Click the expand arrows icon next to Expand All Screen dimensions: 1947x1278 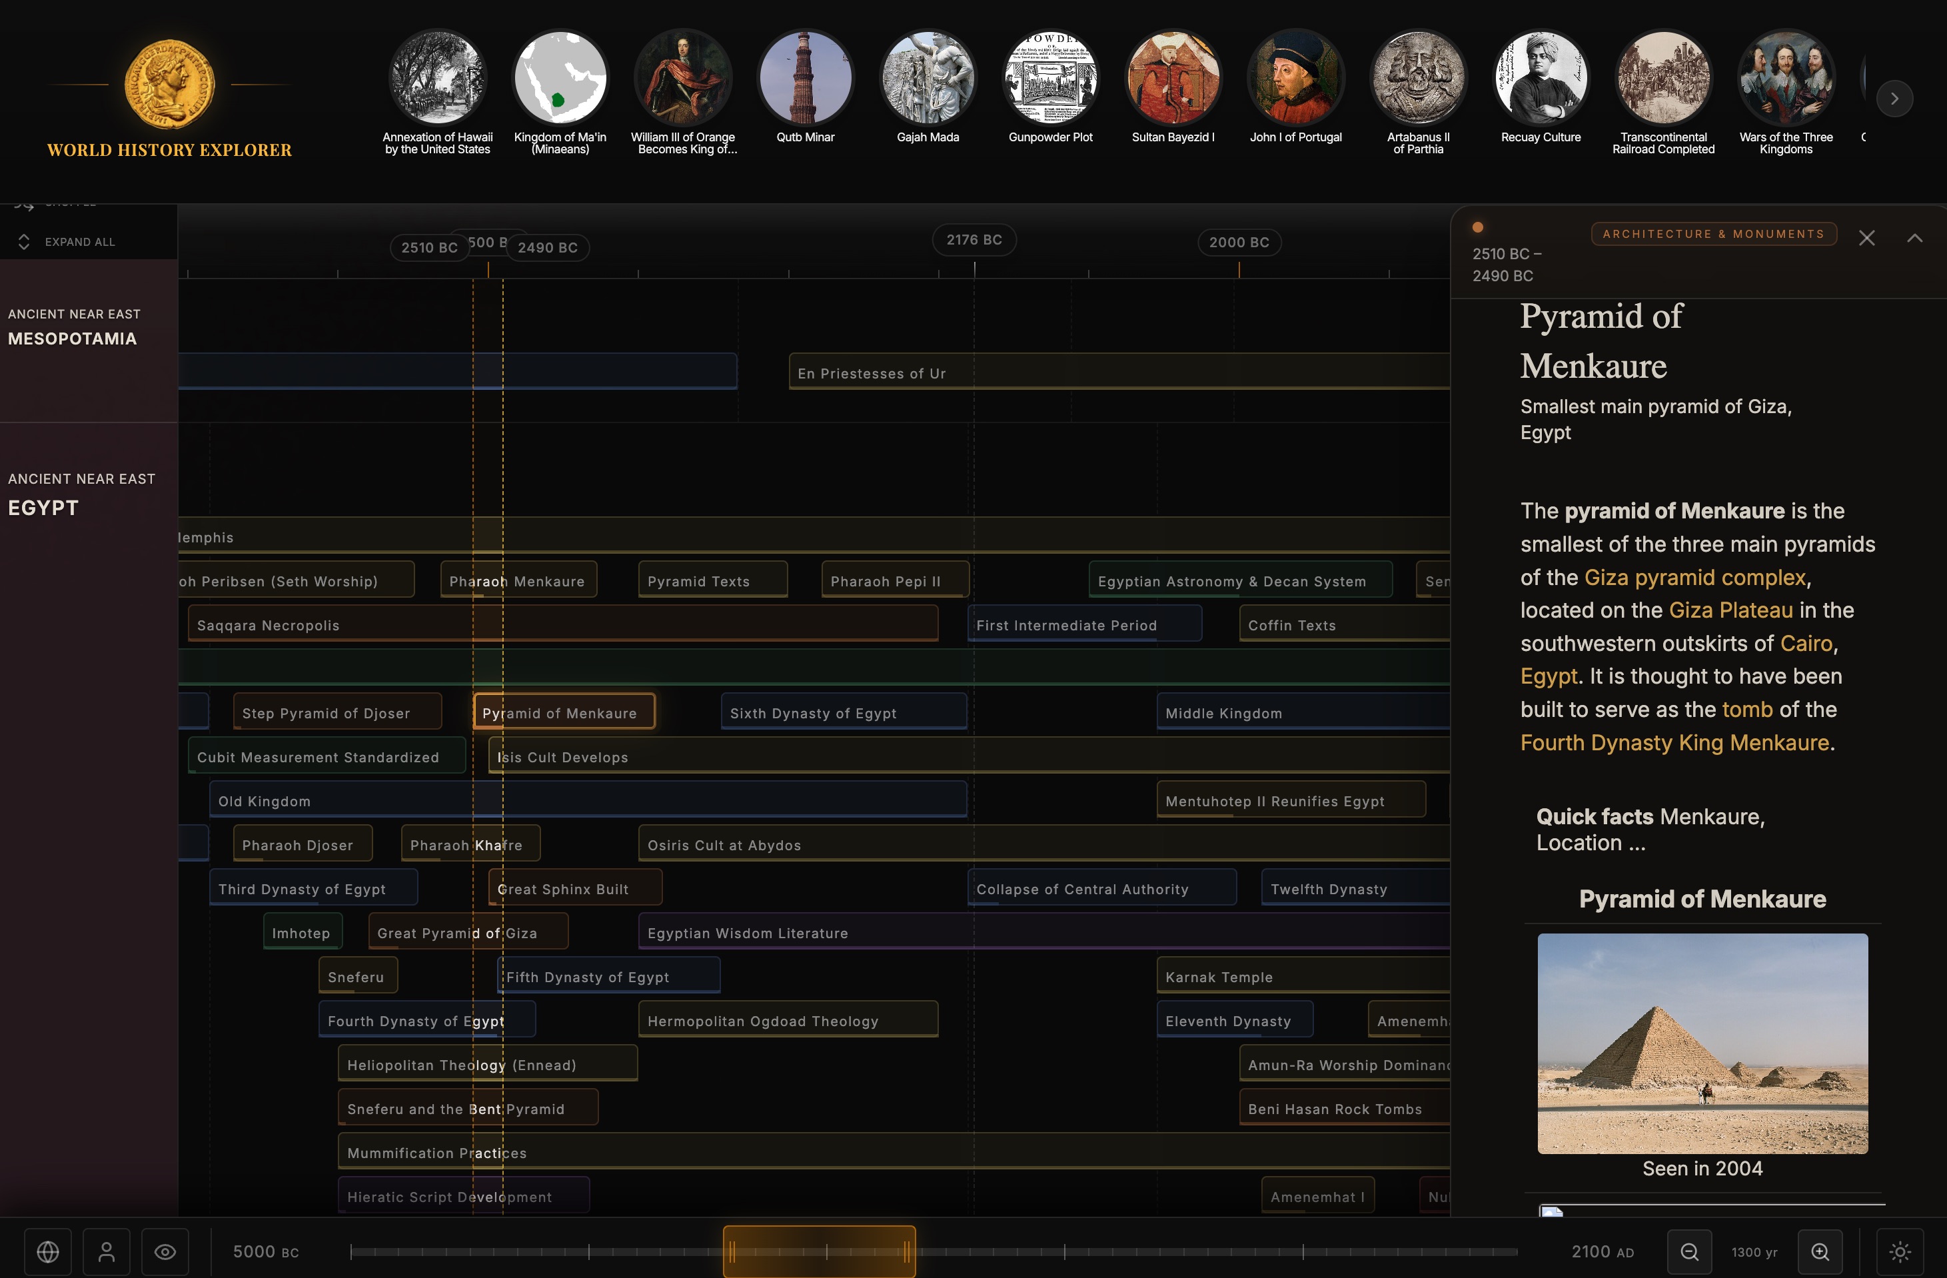coord(24,241)
